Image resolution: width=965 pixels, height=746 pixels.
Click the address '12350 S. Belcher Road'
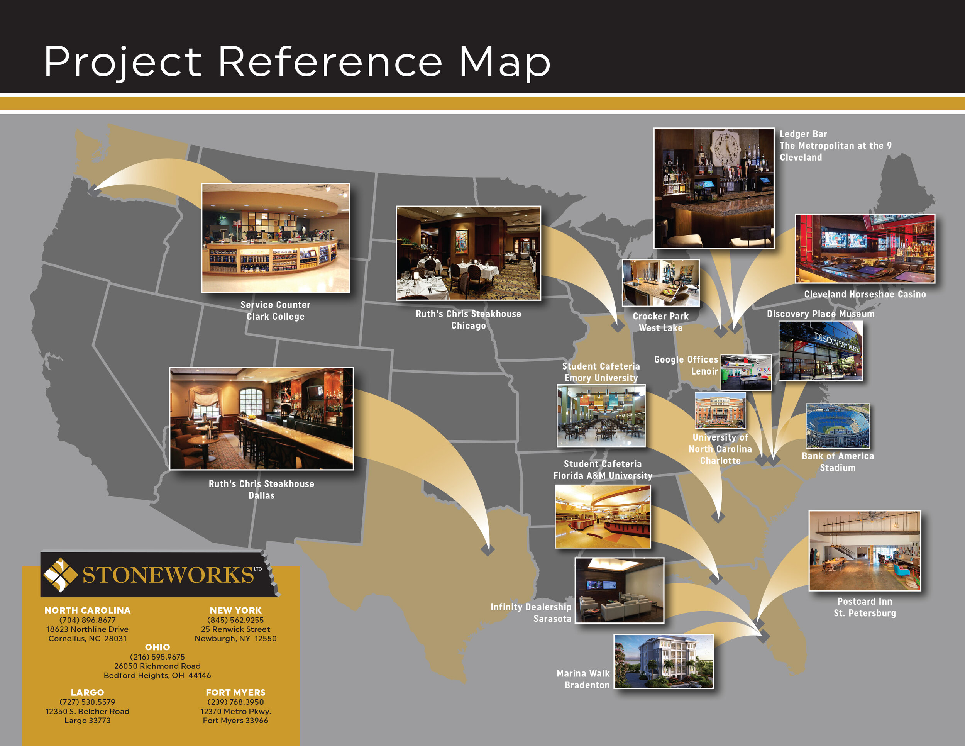pyautogui.click(x=88, y=712)
